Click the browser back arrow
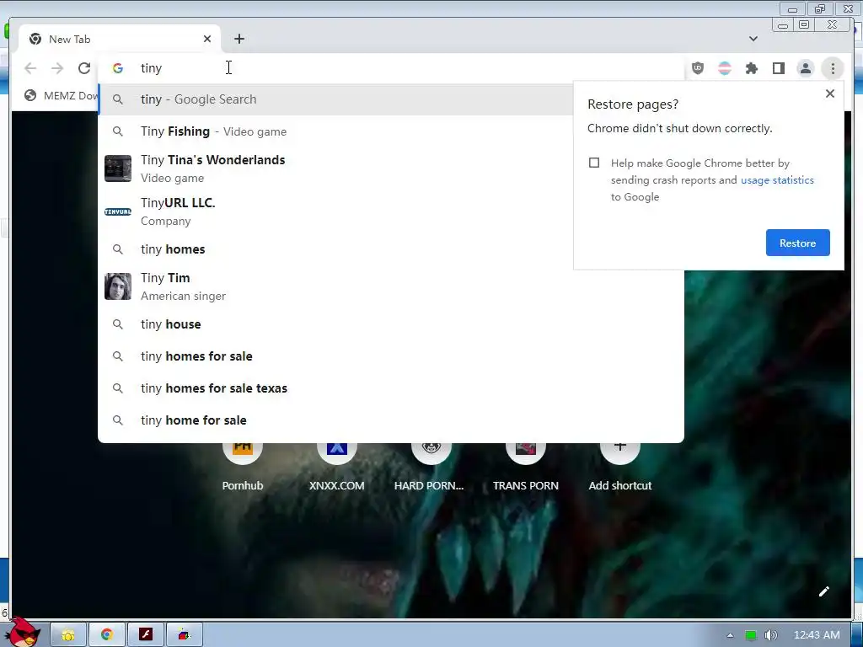 coord(30,68)
